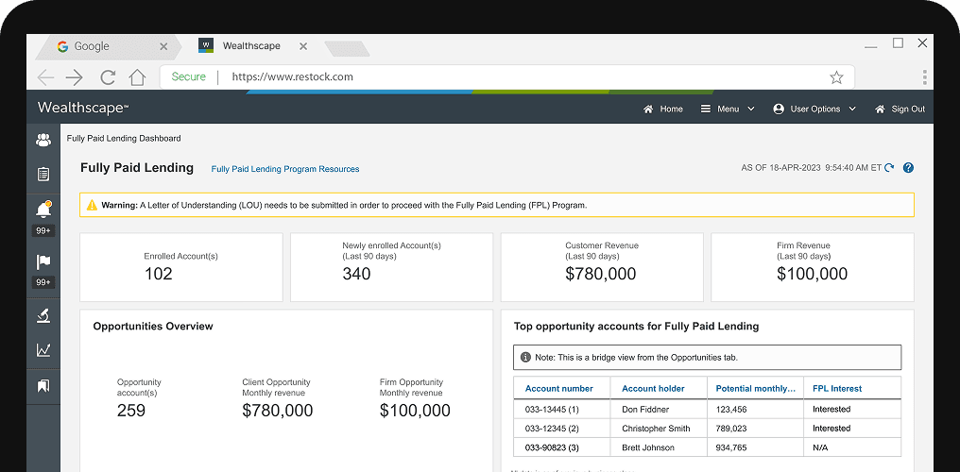The width and height of the screenshot is (960, 472).
Task: Open browser three-dot menu
Action: pos(924,77)
